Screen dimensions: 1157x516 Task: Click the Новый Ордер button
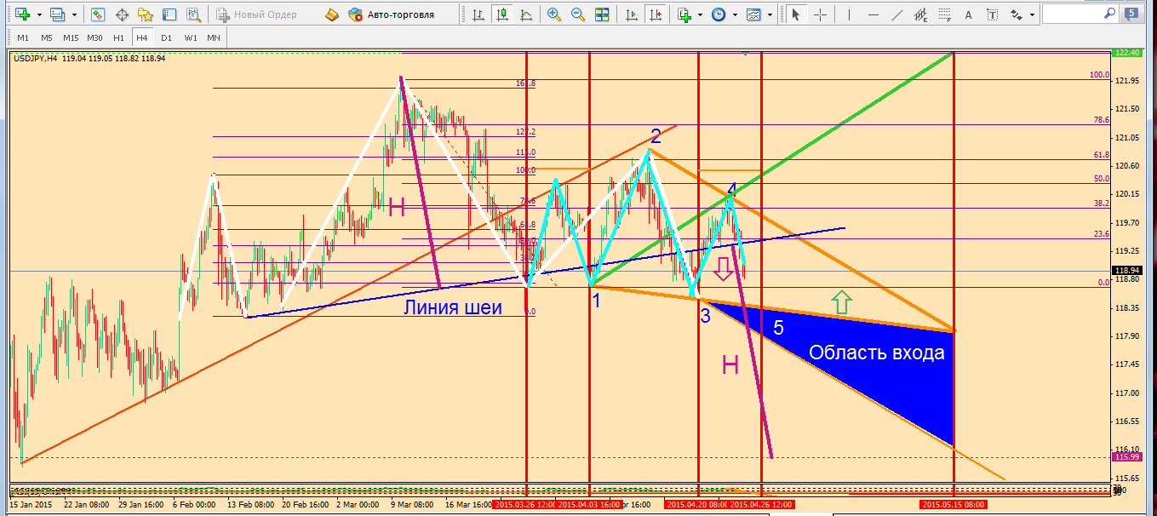(x=257, y=14)
